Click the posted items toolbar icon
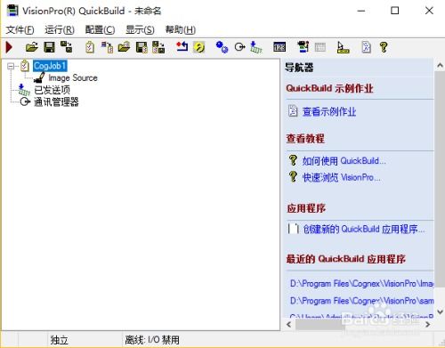 (x=256, y=47)
